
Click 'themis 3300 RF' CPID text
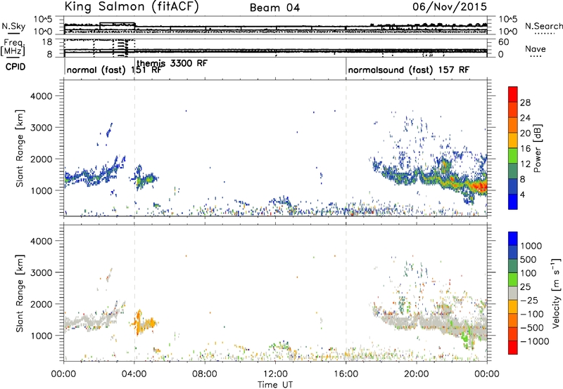(x=172, y=63)
